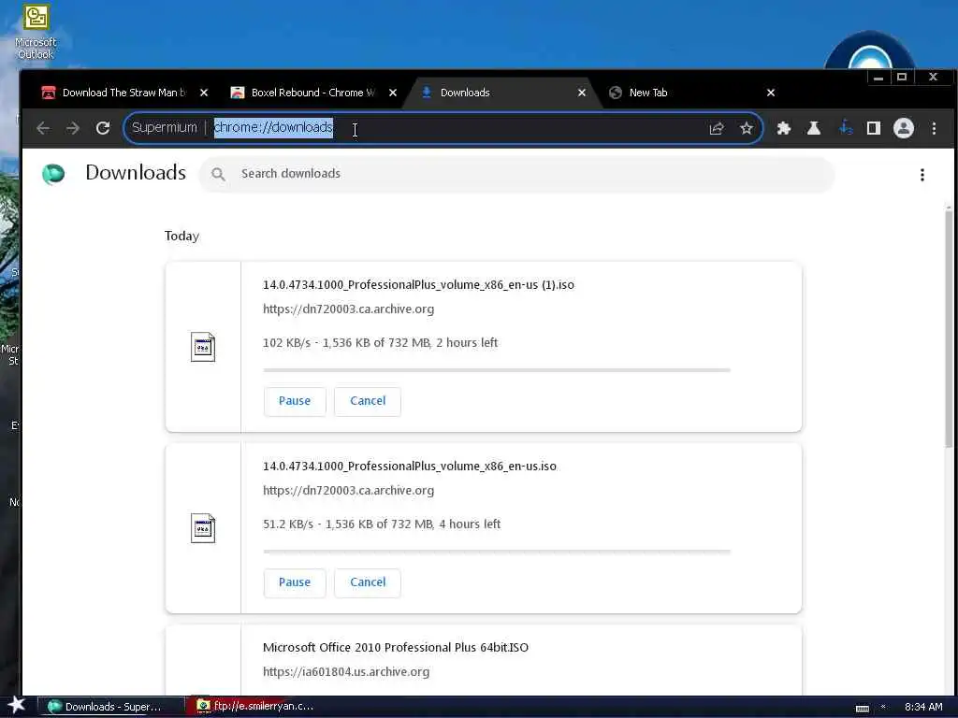Image resolution: width=958 pixels, height=718 pixels.
Task: Show the downloads toolbar icon popup
Action: tap(846, 128)
